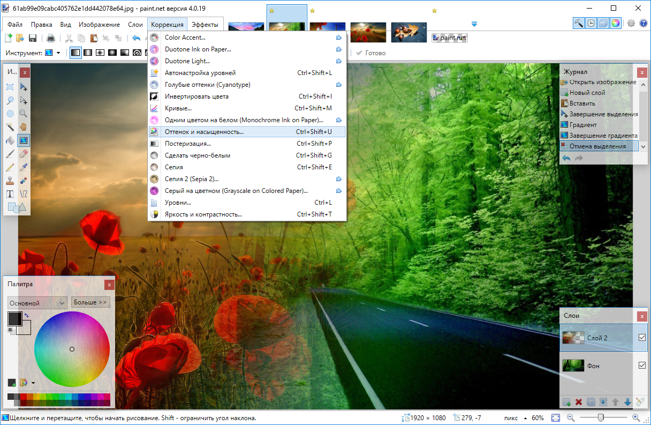
Task: Select the Paint Bucket tool
Action: pyautogui.click(x=10, y=140)
